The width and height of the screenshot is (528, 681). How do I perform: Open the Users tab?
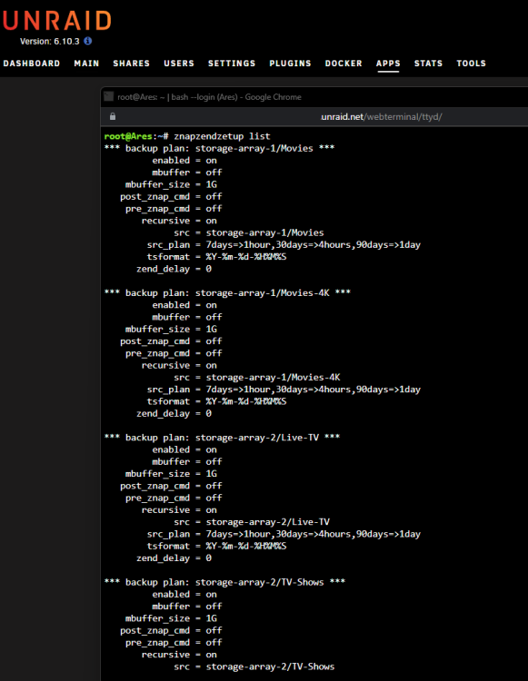coord(179,64)
